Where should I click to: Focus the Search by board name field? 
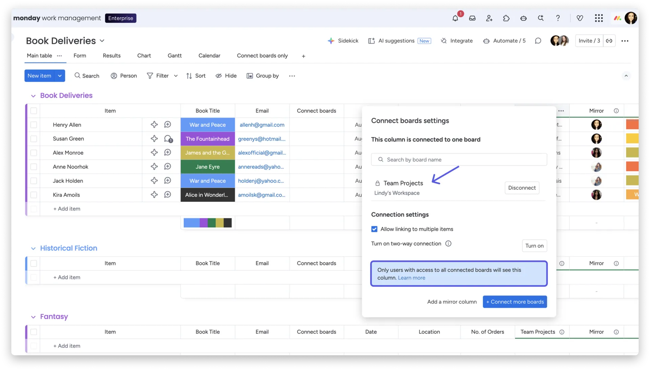459,160
